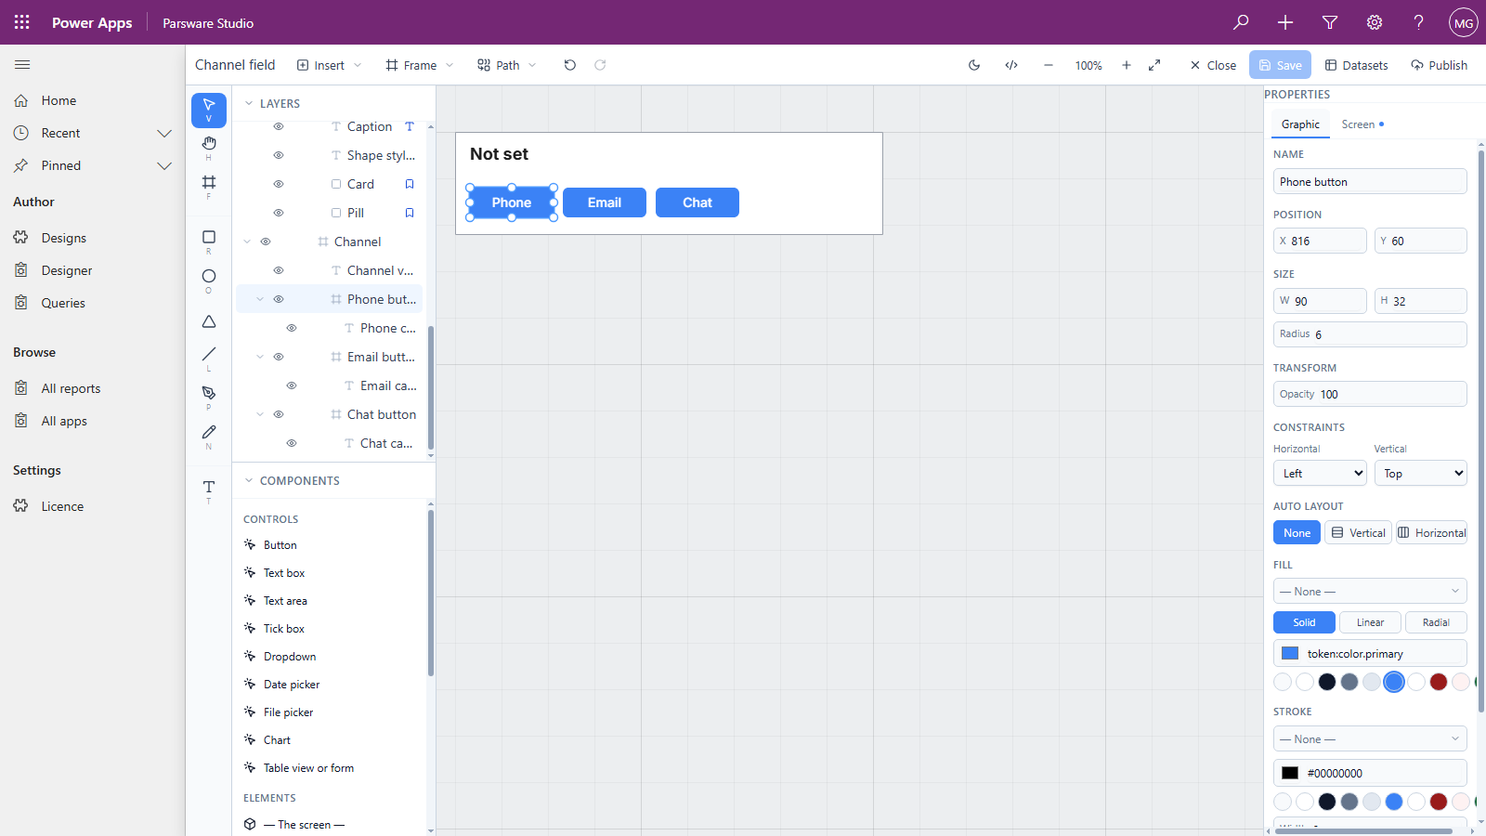Click the Undo icon
1486x836 pixels.
570,65
